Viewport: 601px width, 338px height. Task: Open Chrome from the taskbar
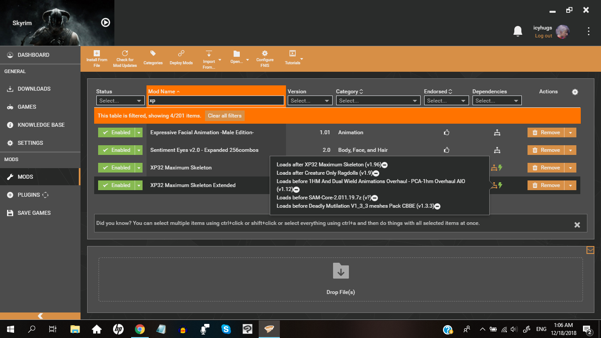pos(140,329)
